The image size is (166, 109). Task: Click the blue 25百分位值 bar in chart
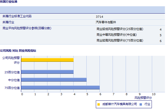[x=47, y=72]
